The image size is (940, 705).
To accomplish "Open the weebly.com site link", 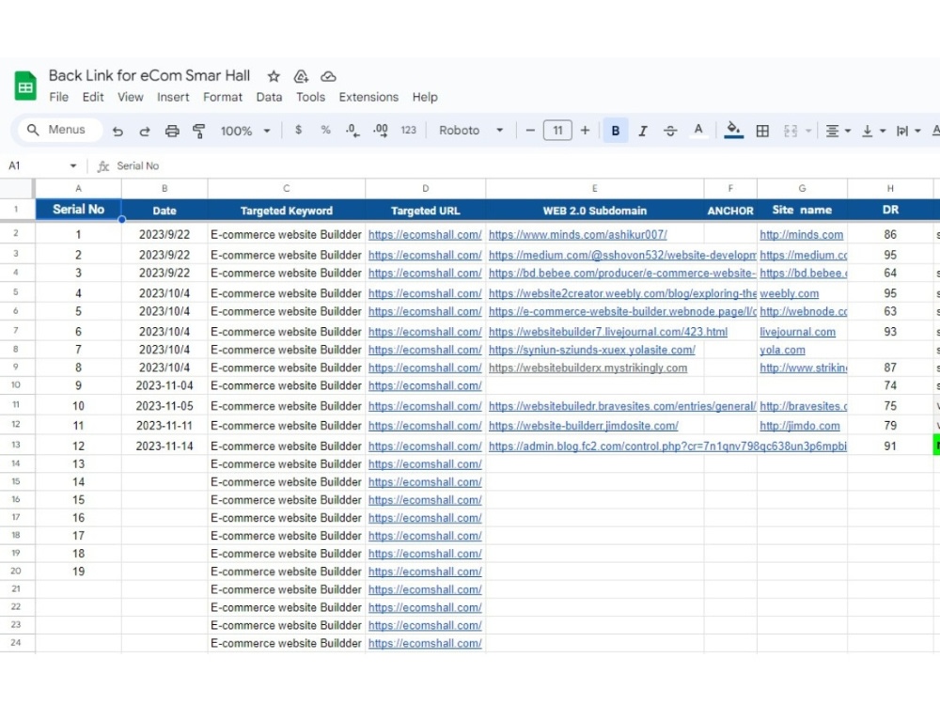I will coord(789,293).
